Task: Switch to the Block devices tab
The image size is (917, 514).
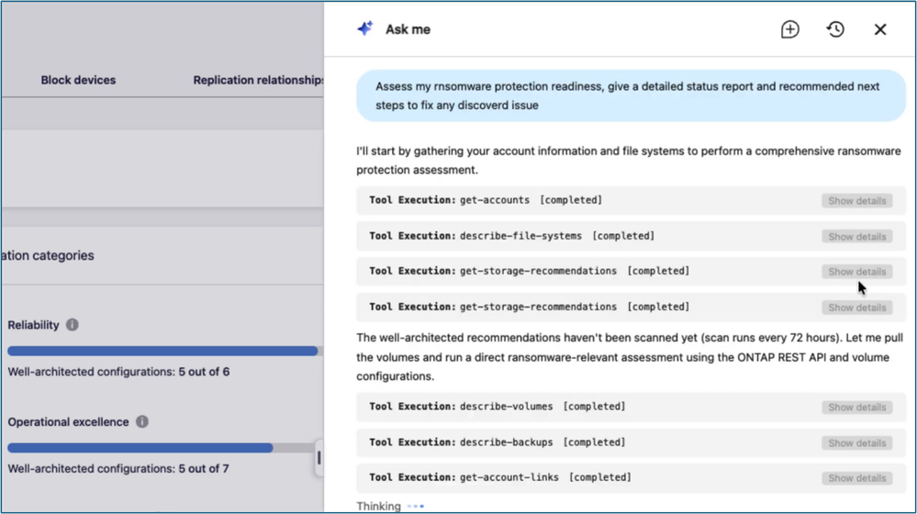Action: click(x=78, y=80)
